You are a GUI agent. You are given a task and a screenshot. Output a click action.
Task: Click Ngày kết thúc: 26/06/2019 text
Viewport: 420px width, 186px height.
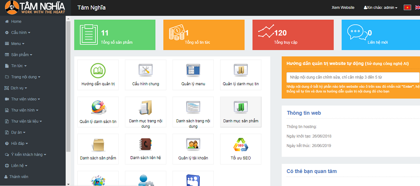pyautogui.click(x=309, y=146)
